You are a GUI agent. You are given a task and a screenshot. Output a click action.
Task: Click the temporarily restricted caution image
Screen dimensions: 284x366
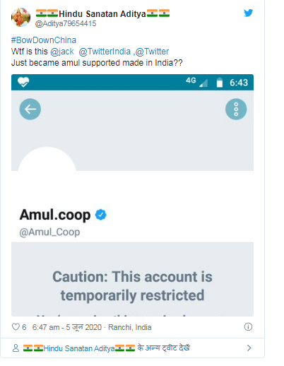[x=132, y=195]
